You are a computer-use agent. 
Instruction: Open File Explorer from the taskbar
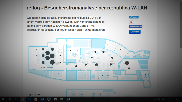click(x=62, y=99)
